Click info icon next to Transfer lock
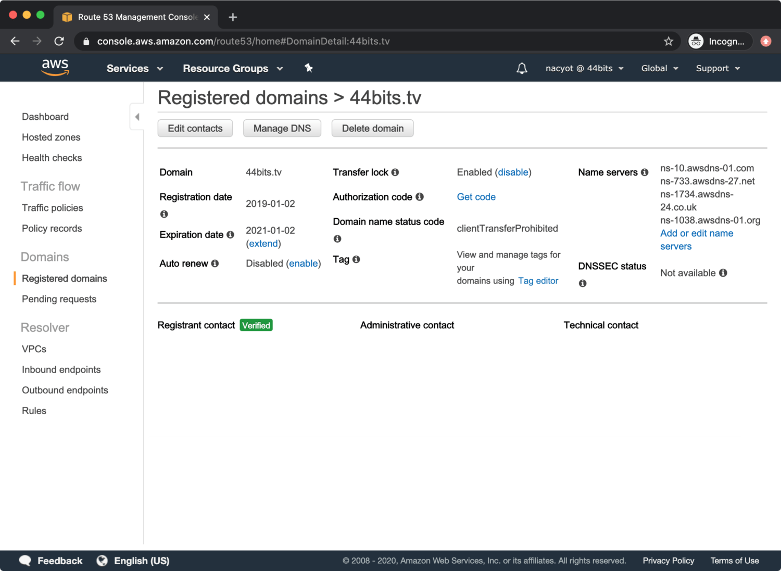This screenshot has width=781, height=571. [x=395, y=172]
